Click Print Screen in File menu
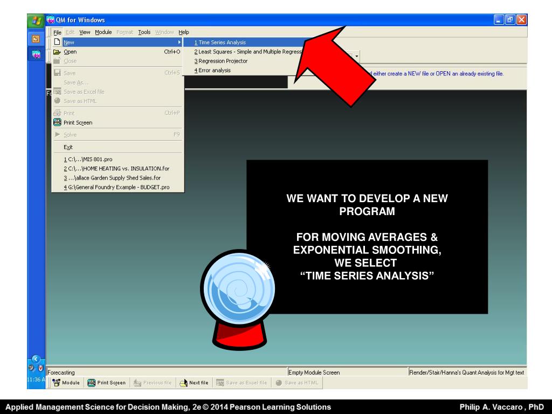552x414 pixels. (118, 122)
